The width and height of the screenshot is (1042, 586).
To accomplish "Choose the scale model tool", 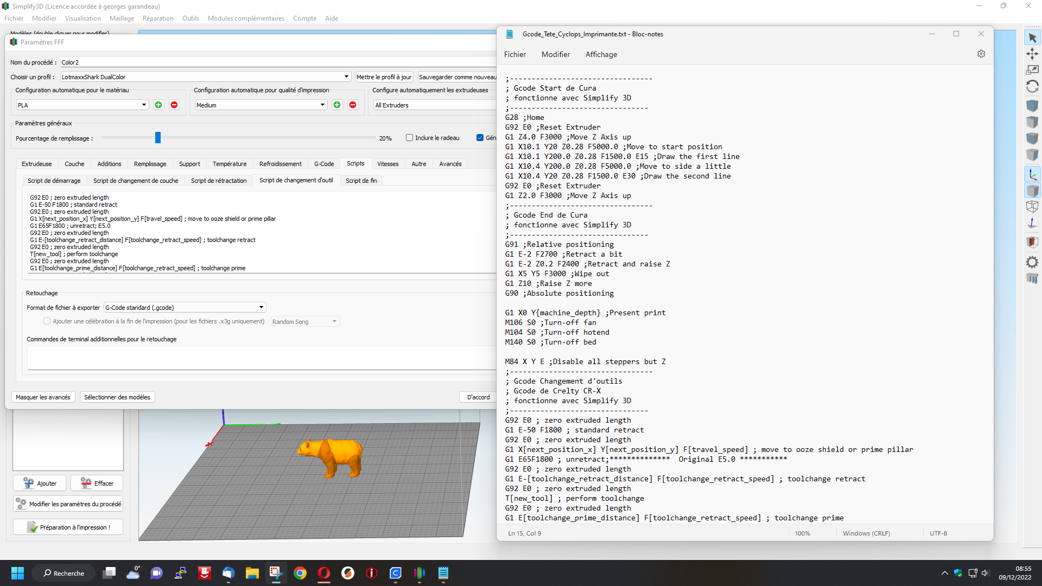I will (x=1032, y=70).
